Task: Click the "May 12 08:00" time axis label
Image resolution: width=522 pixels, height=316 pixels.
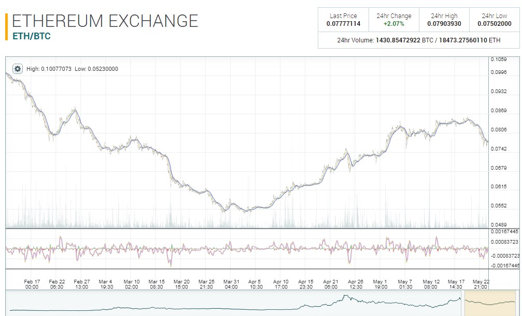Action: (431, 284)
